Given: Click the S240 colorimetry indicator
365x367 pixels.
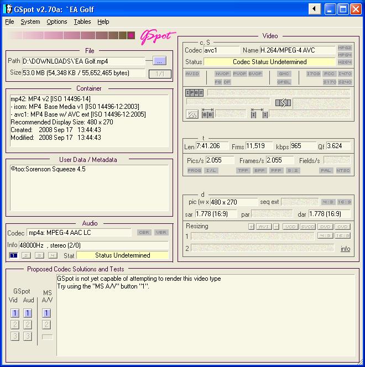Looking at the screenshot, I should pos(345,82).
